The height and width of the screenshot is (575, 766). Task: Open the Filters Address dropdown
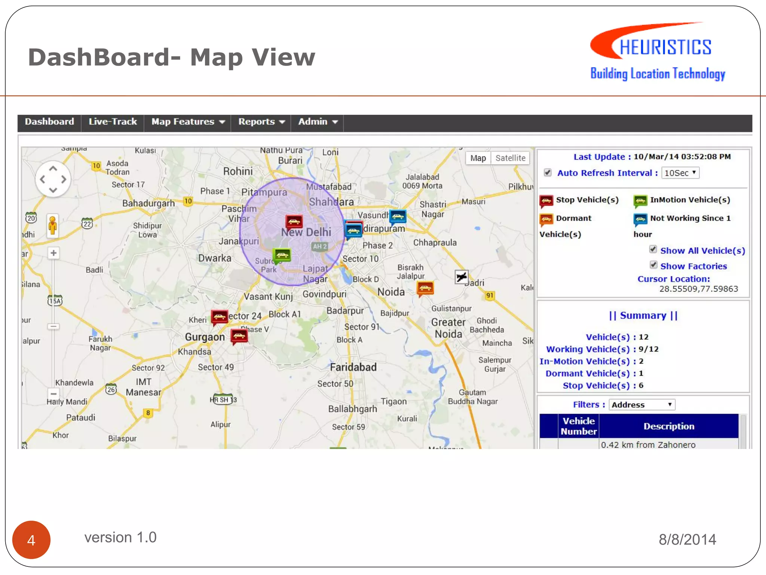641,405
